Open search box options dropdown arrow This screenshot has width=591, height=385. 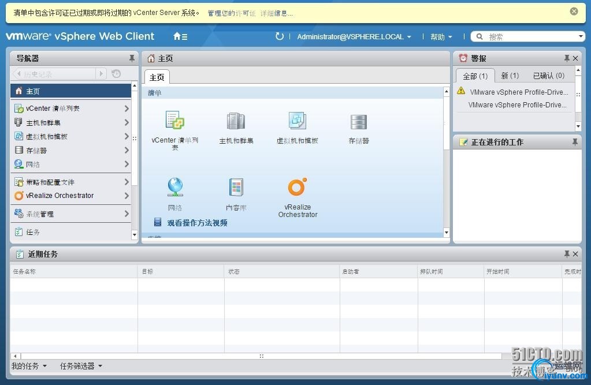(581, 36)
